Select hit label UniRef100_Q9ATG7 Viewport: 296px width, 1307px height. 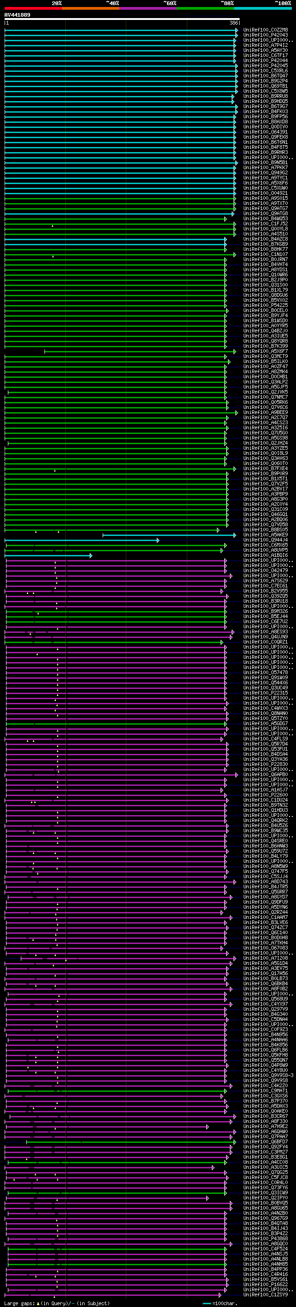point(265,208)
